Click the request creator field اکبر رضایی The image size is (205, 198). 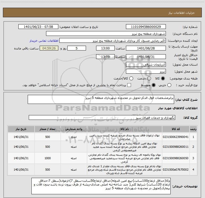(113, 41)
